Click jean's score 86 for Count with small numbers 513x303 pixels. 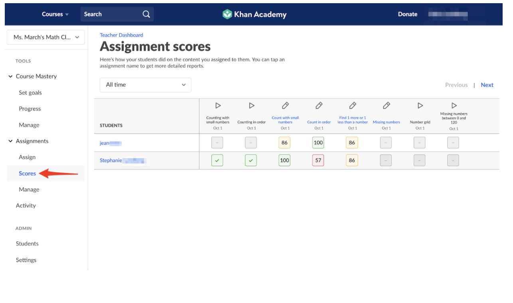(284, 143)
